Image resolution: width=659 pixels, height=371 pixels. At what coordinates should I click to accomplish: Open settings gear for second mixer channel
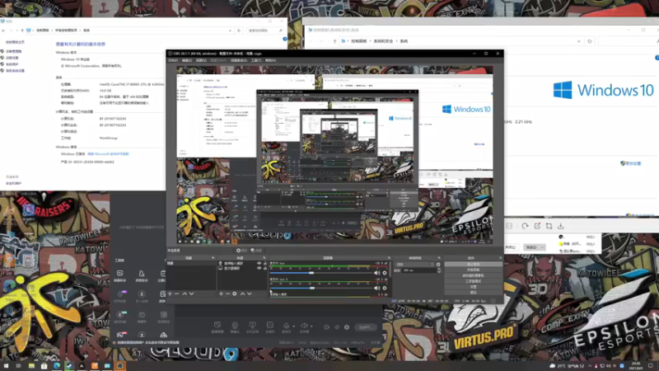(385, 288)
